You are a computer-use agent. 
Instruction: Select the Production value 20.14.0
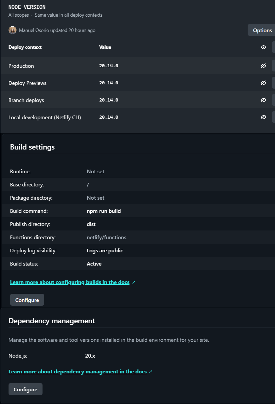pos(109,66)
